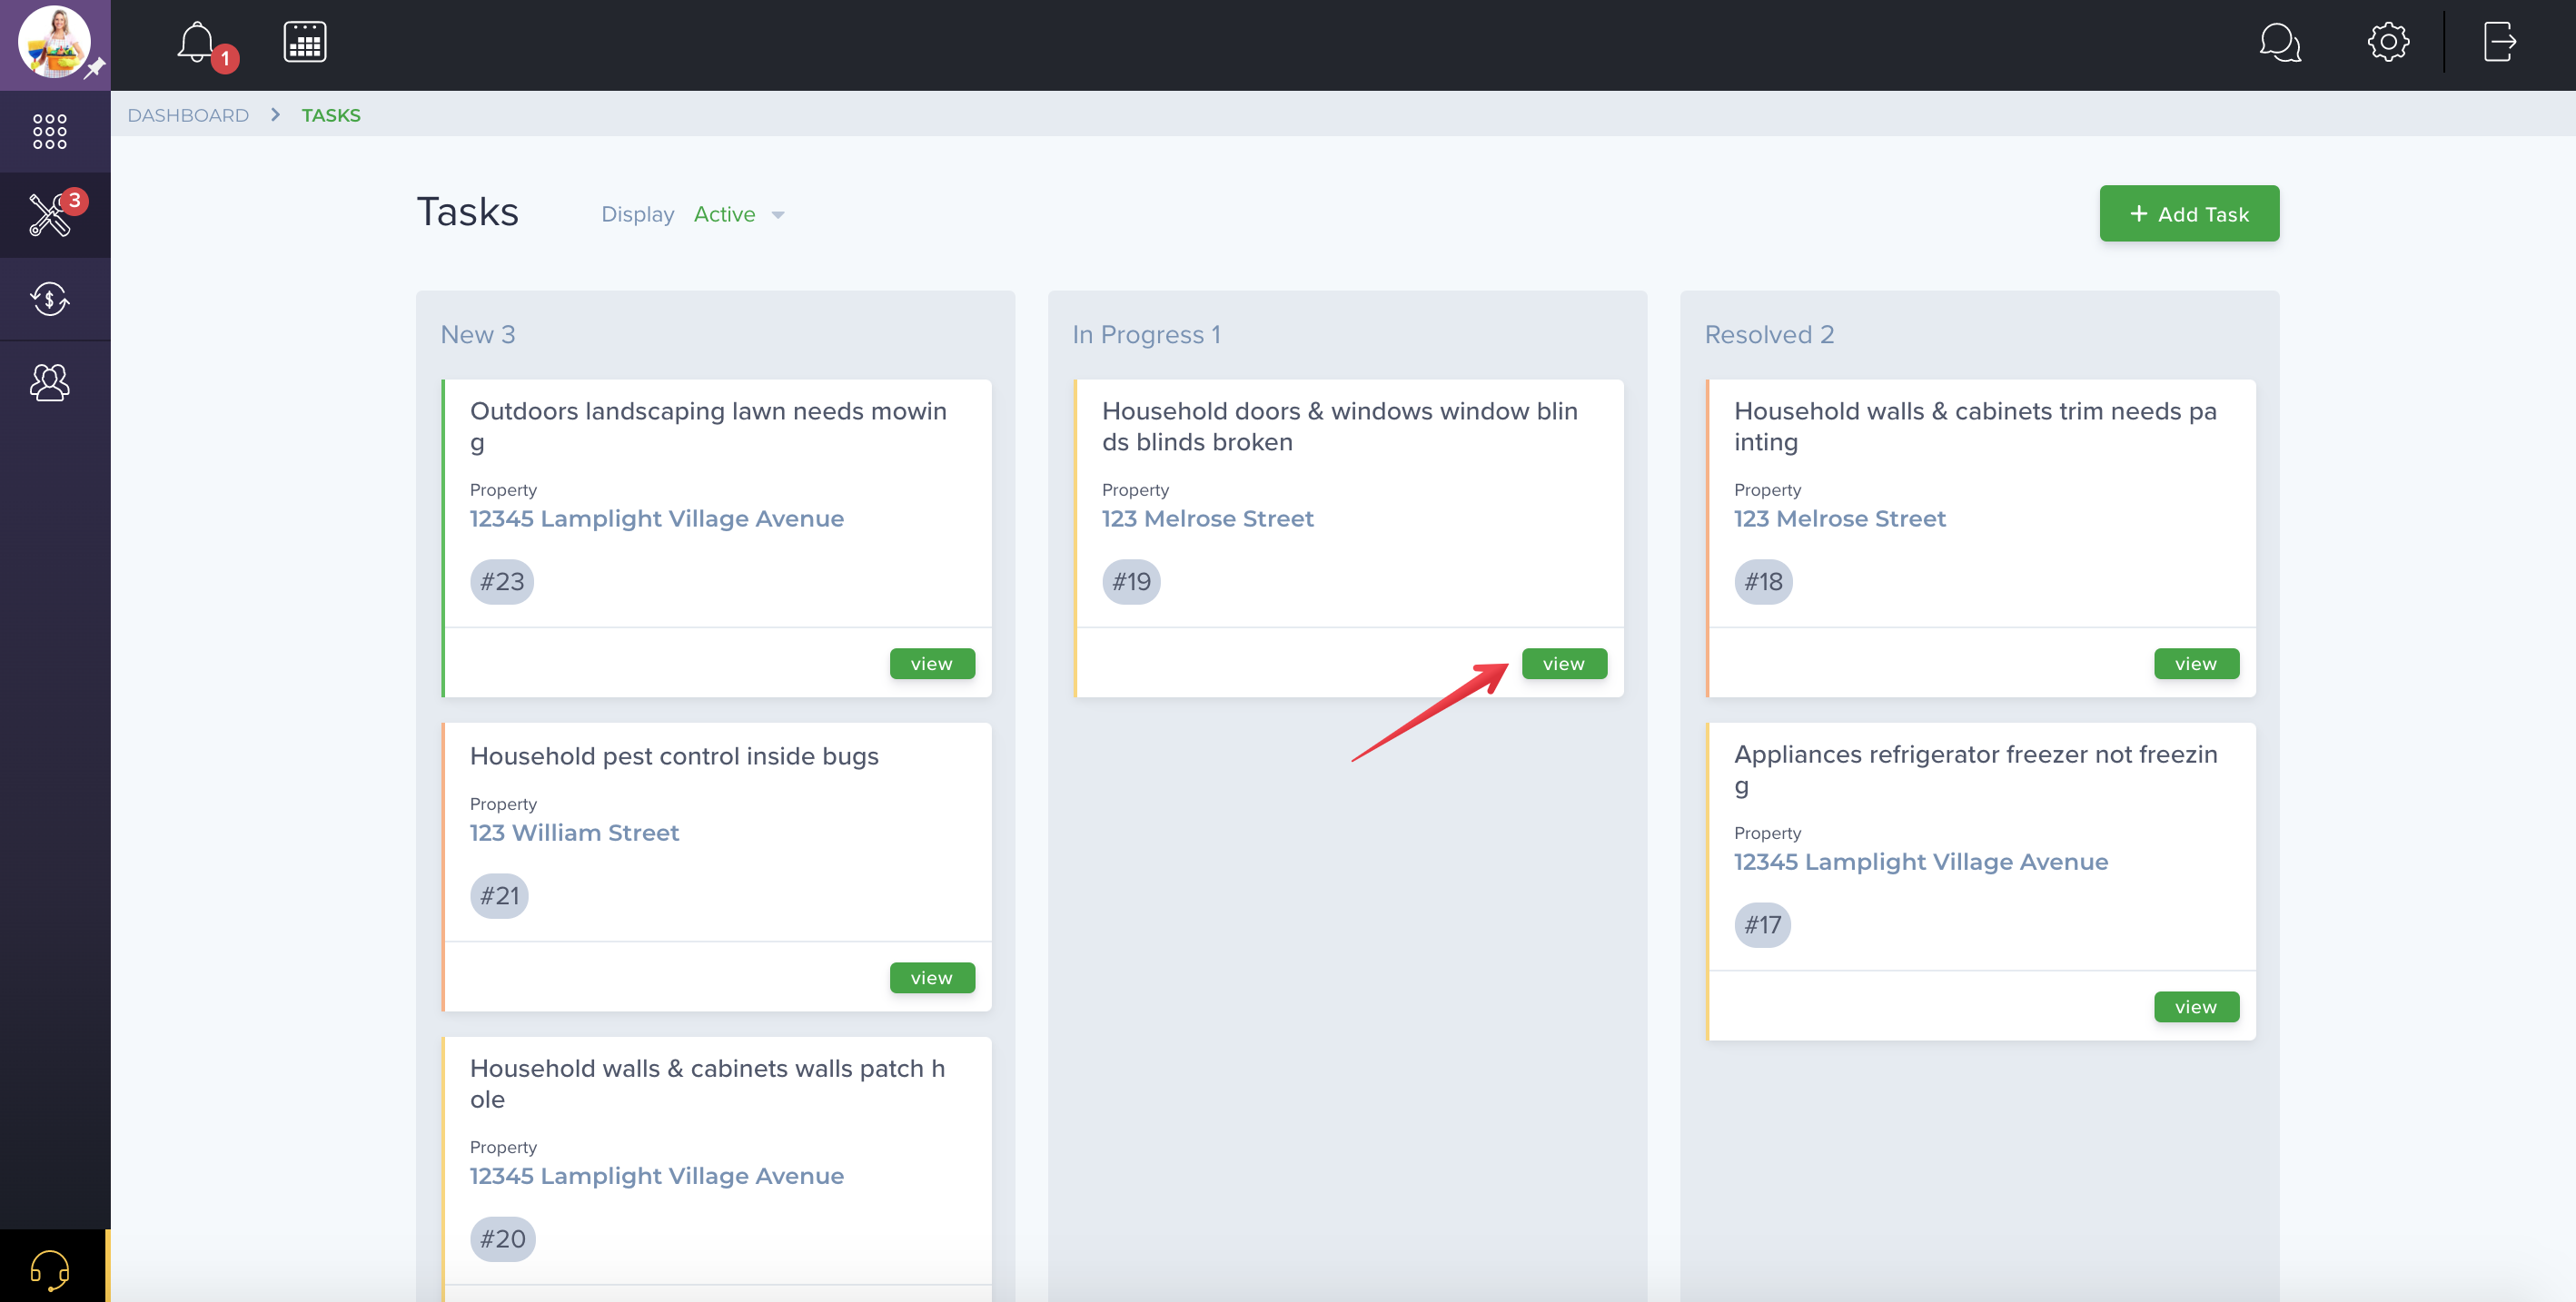
Task: Click title 'Household walls & cabinets walls patch hole'
Action: [707, 1083]
